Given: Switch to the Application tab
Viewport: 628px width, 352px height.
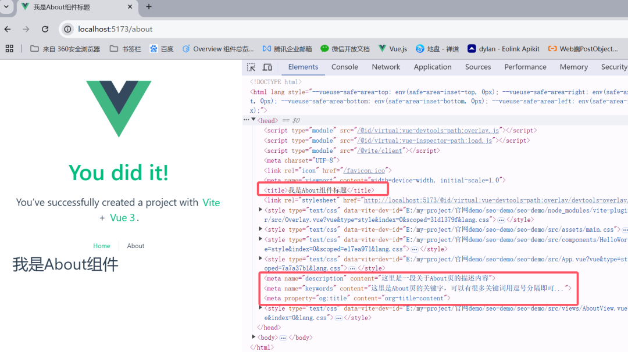Looking at the screenshot, I should click(433, 67).
